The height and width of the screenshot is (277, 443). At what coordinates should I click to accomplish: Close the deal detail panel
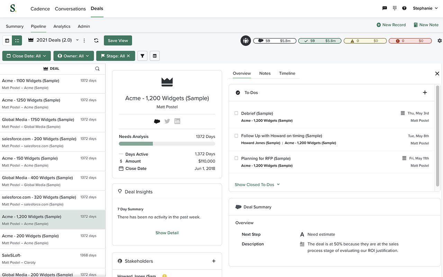437,73
